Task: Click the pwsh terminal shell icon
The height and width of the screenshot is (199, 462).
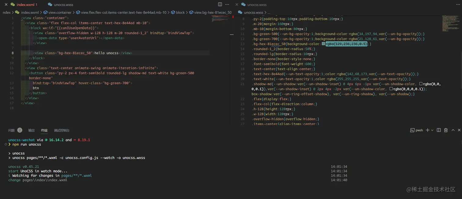Action: tap(412, 130)
